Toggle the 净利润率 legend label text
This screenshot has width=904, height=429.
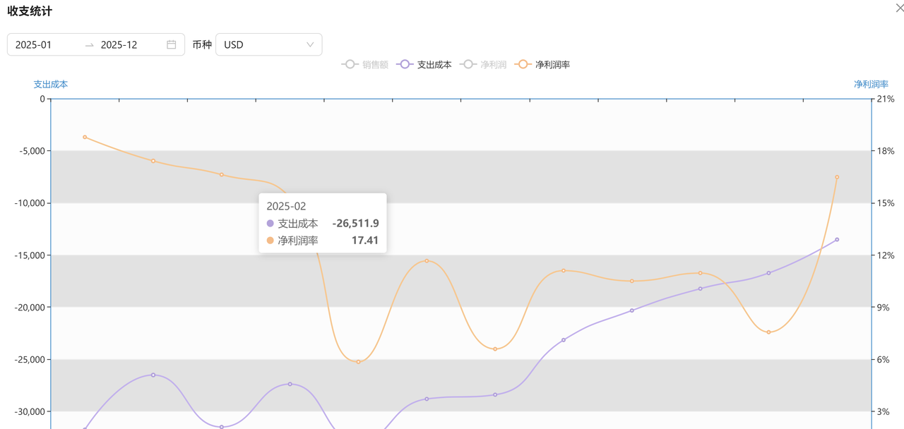(552, 65)
